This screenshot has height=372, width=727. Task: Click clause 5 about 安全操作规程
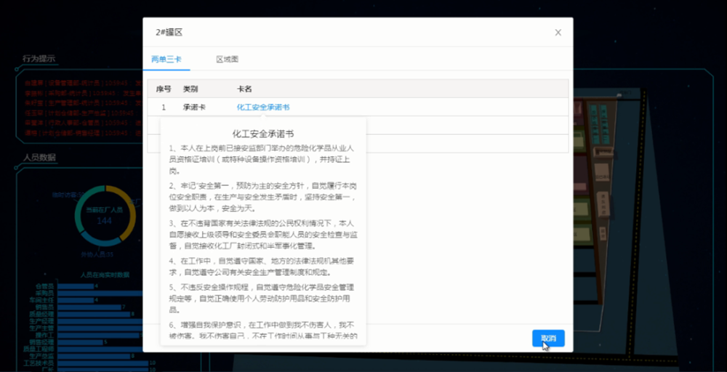262,296
